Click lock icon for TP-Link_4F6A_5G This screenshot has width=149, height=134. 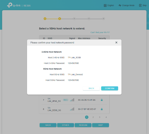click(x=102, y=100)
